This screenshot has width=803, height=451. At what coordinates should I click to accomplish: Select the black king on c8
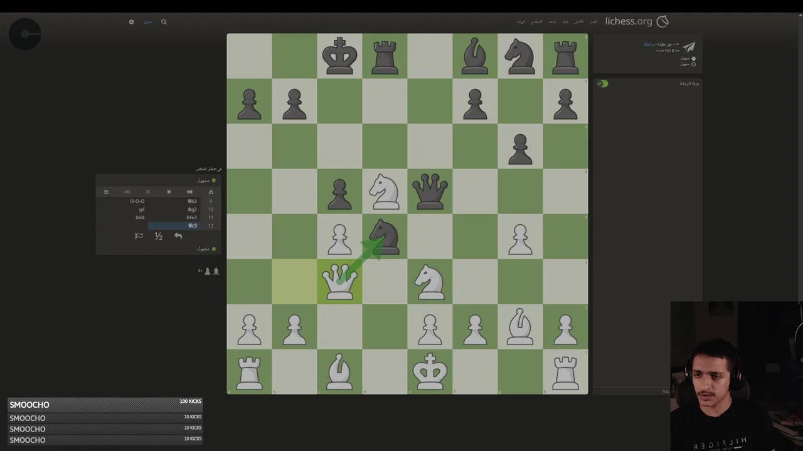(339, 56)
